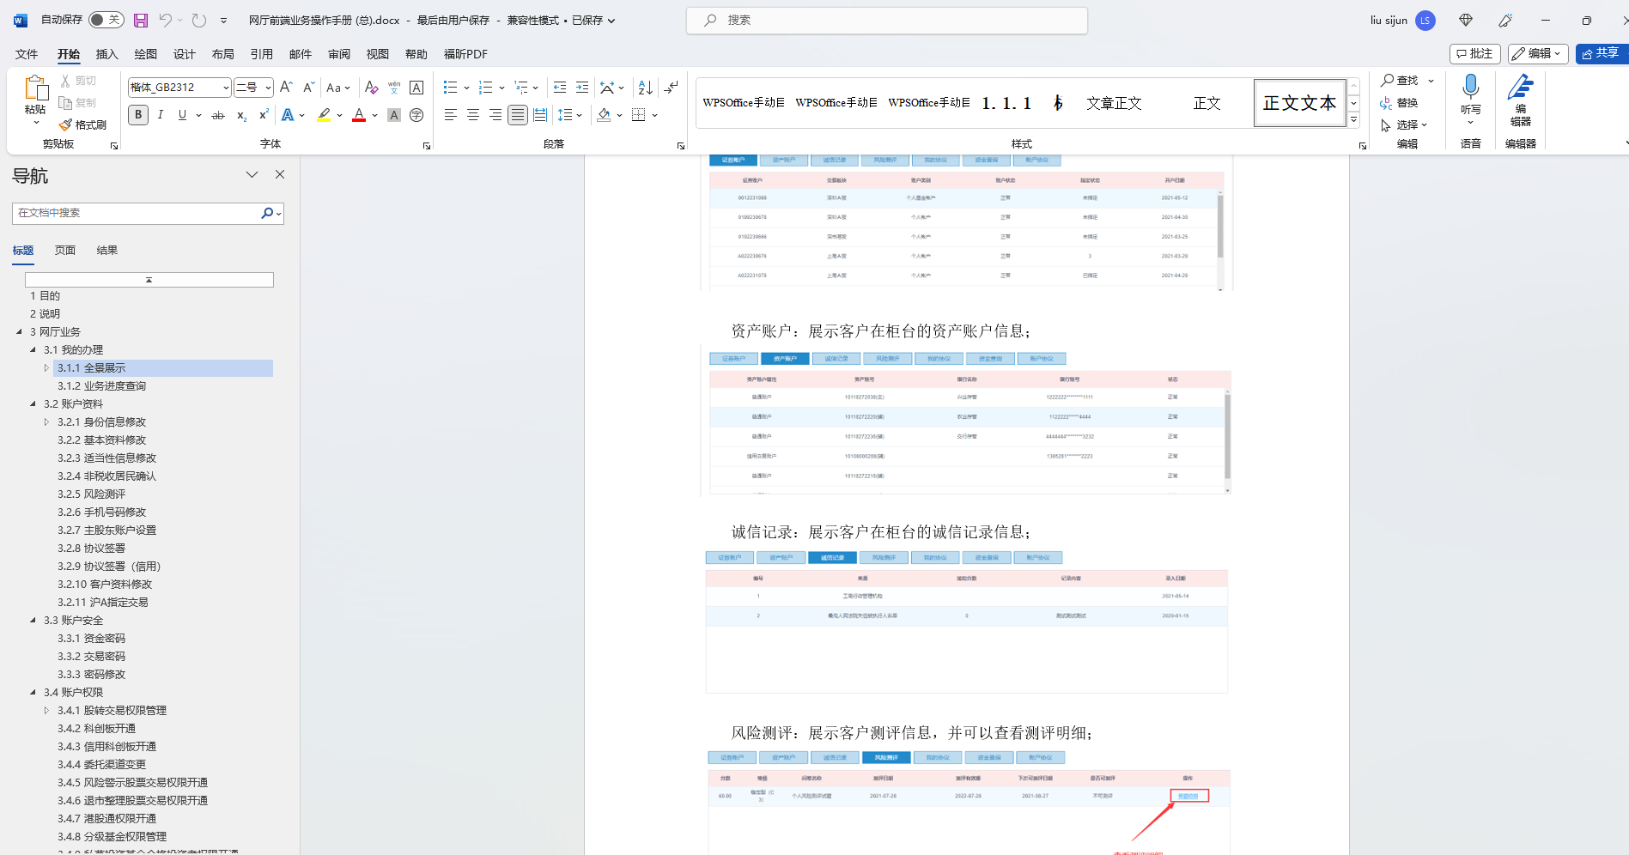Toggle character shading button
The image size is (1629, 855).
[394, 115]
